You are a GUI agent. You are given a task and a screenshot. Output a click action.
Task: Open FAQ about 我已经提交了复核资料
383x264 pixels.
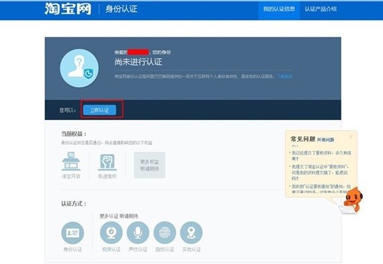(x=321, y=155)
